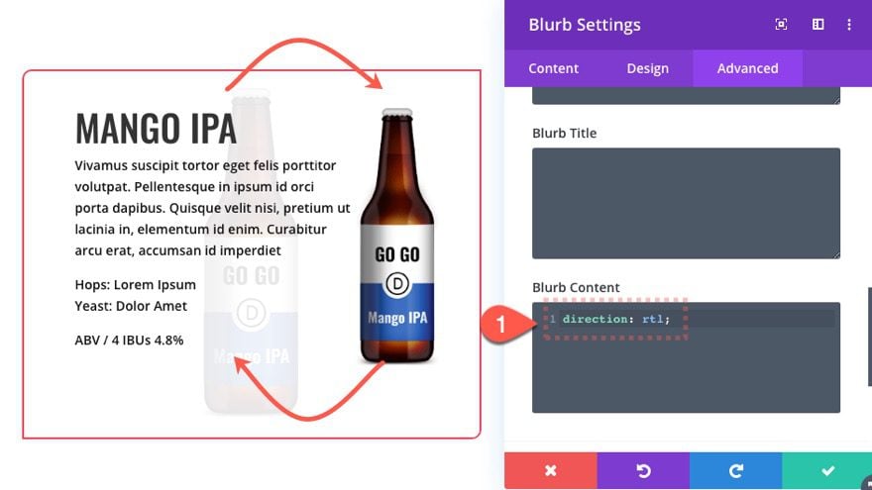
Task: Click the ABV / 4 IBUs 4.8% line
Action: pos(129,340)
